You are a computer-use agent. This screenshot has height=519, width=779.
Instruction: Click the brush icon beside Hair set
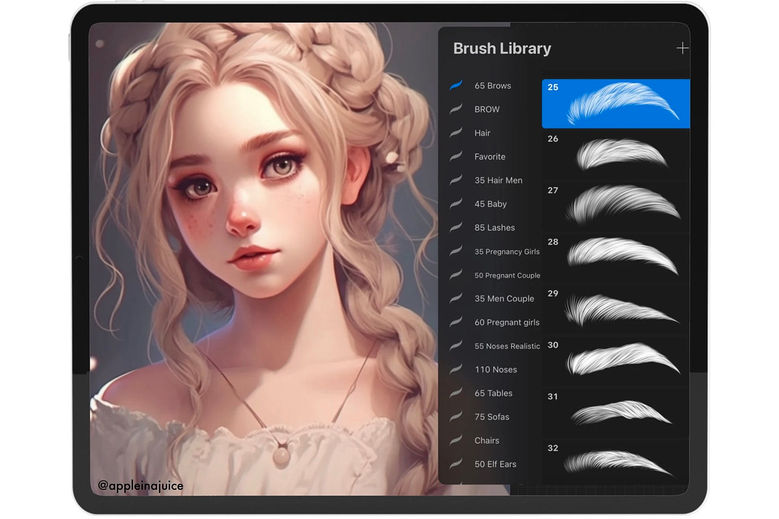[x=456, y=133]
